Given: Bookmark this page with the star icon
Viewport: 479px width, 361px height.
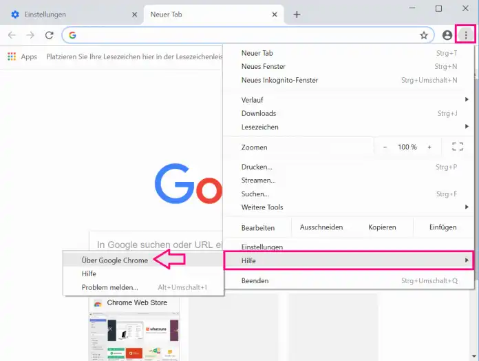Looking at the screenshot, I should pyautogui.click(x=423, y=35).
